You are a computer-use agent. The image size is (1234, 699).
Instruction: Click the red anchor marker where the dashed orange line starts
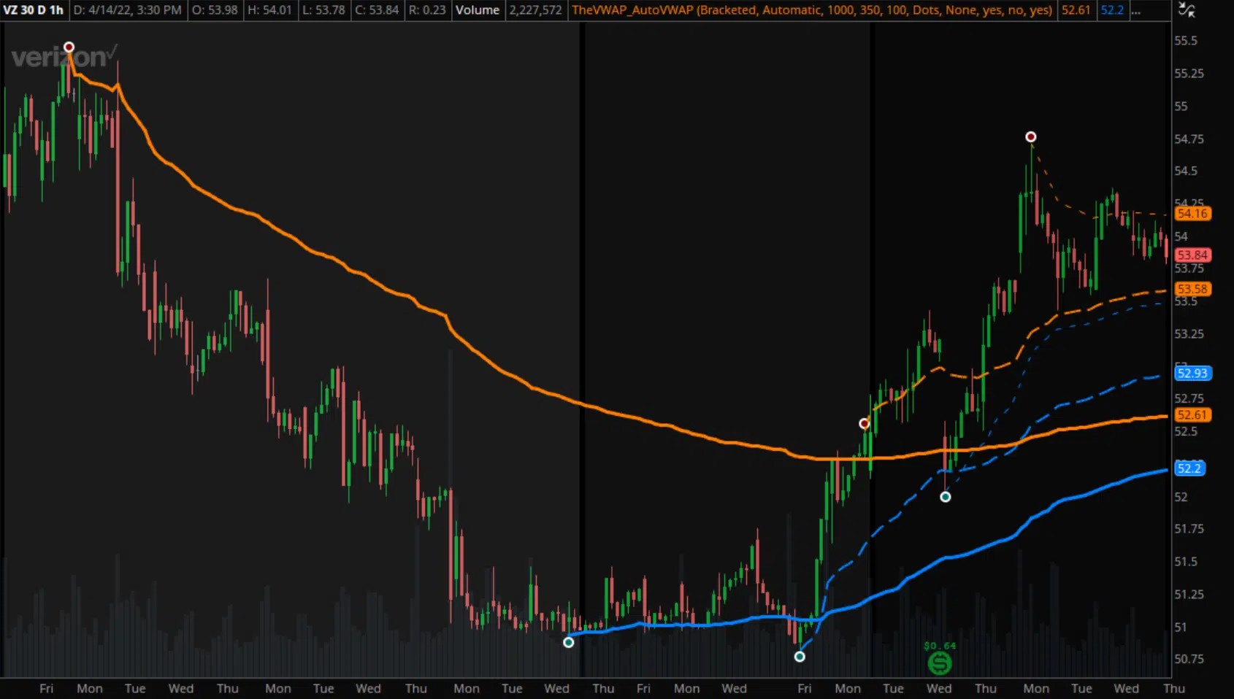click(x=865, y=424)
